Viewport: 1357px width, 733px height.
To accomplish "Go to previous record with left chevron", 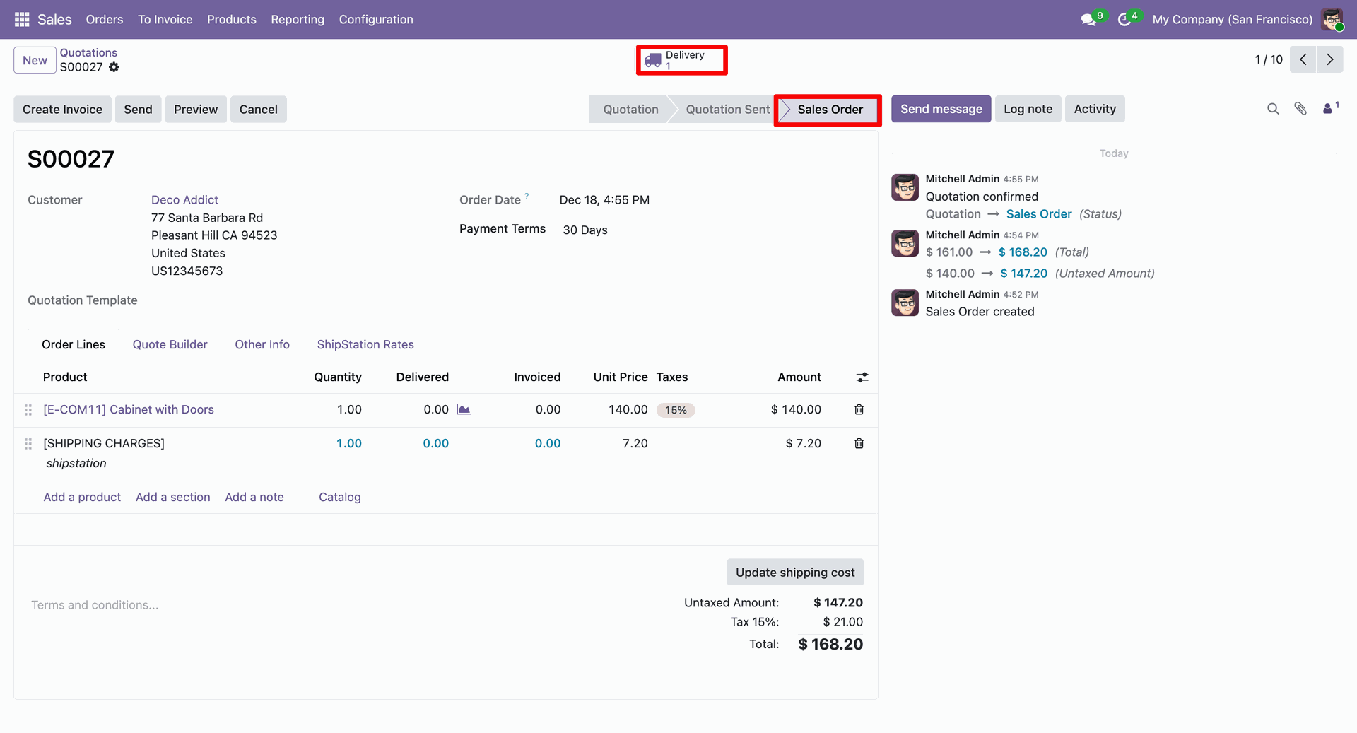I will pyautogui.click(x=1303, y=60).
